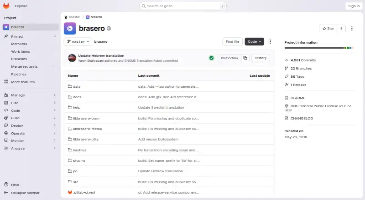
Task: Click the Analyze chart icon
Action: tap(6, 148)
